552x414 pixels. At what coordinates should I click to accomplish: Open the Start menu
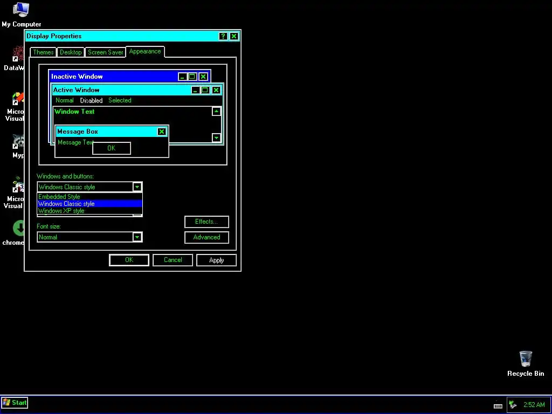pyautogui.click(x=15, y=402)
